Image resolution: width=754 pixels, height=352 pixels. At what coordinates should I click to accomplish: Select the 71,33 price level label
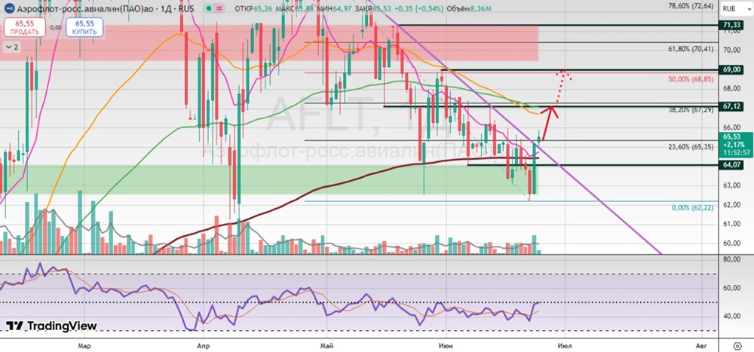point(731,25)
